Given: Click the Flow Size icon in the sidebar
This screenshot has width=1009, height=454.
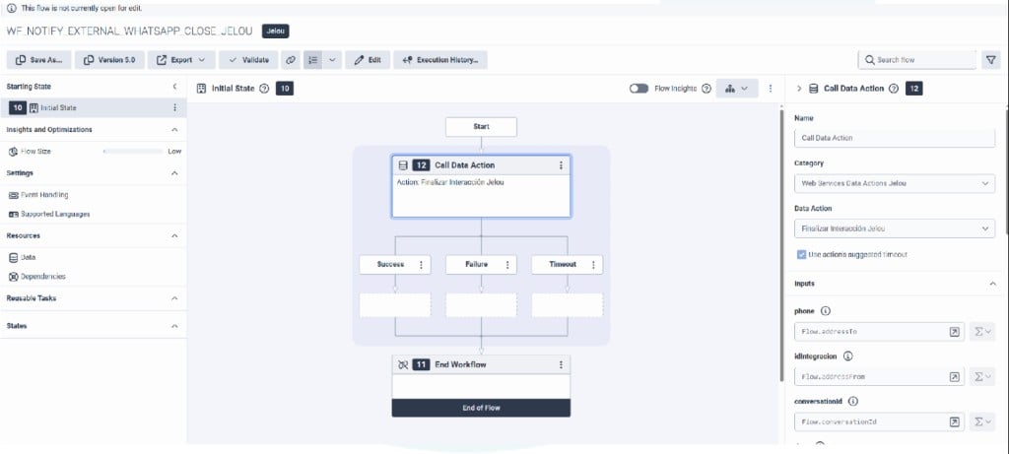Looking at the screenshot, I should pos(13,152).
